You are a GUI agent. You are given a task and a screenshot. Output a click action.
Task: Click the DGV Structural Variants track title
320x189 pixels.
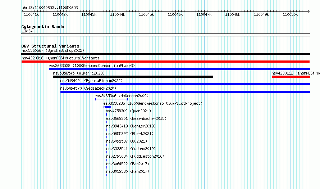pyautogui.click(x=50, y=46)
